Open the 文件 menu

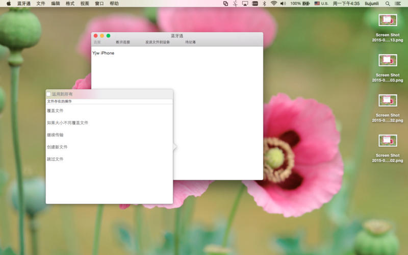[41, 4]
